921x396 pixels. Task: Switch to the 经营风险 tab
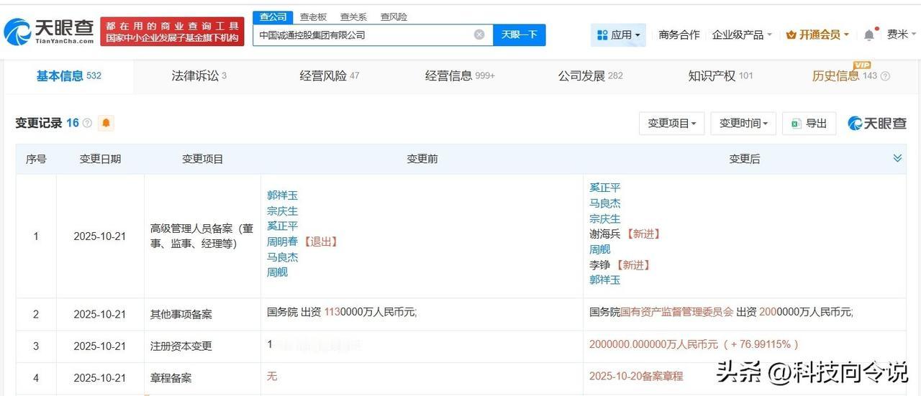330,76
